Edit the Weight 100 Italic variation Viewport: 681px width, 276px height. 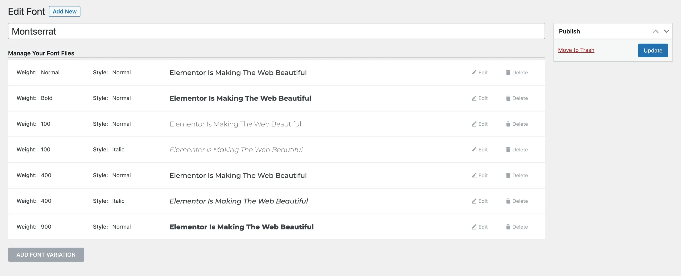point(479,150)
